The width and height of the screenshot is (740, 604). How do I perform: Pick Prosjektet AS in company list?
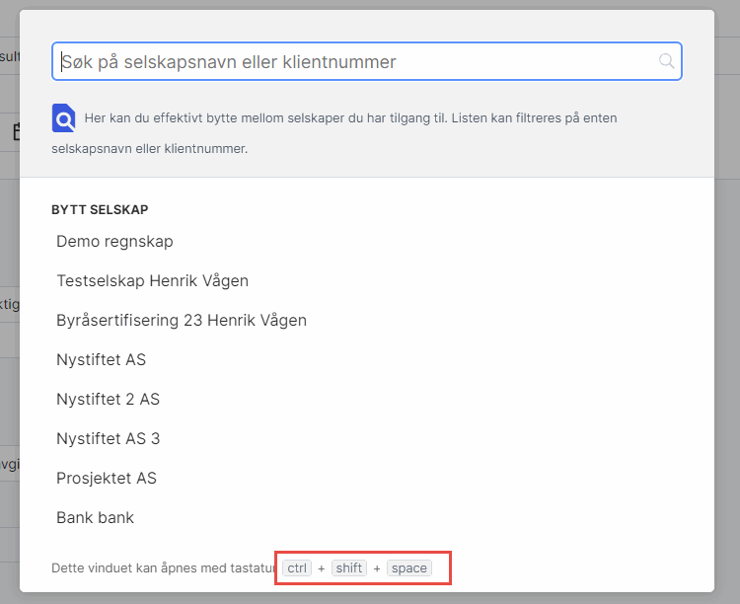[107, 478]
